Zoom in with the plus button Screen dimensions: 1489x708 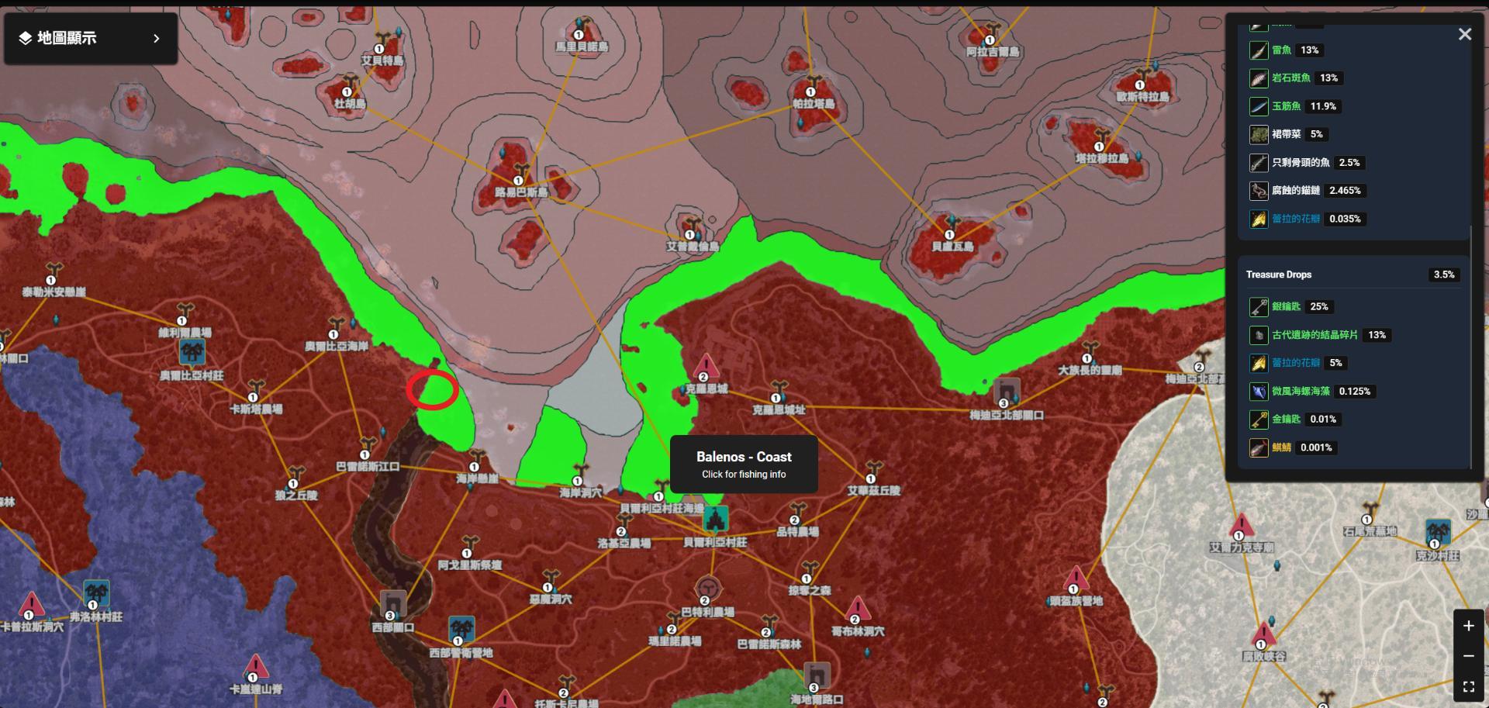click(x=1468, y=626)
